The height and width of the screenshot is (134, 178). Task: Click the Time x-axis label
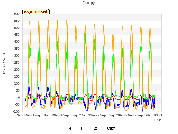157,120
